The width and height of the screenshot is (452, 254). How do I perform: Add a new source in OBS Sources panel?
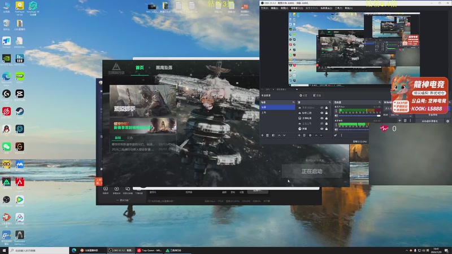[299, 135]
